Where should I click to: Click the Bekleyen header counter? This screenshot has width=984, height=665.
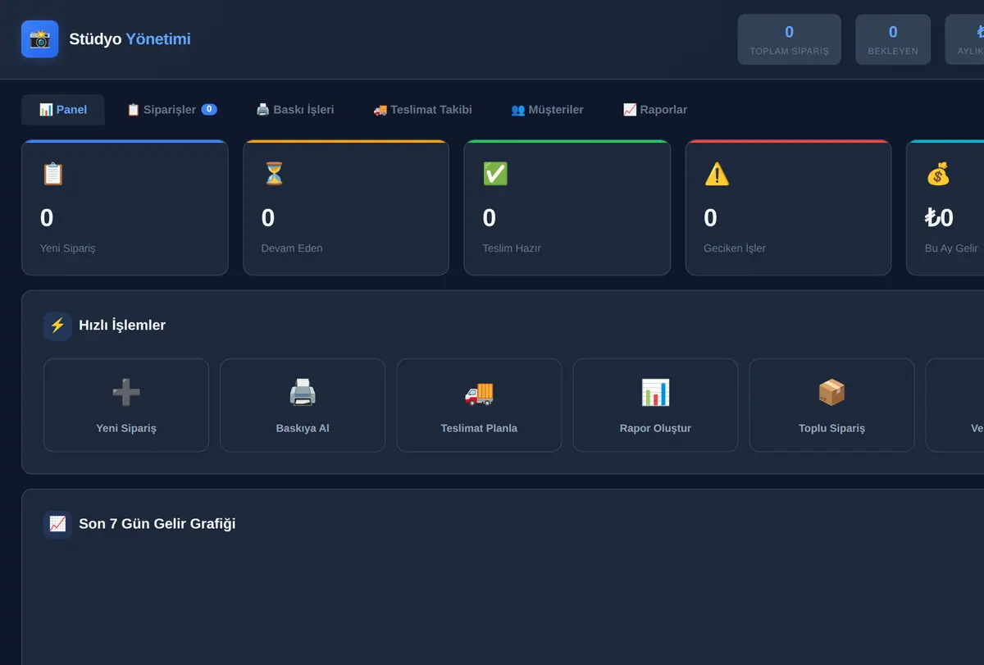point(893,39)
